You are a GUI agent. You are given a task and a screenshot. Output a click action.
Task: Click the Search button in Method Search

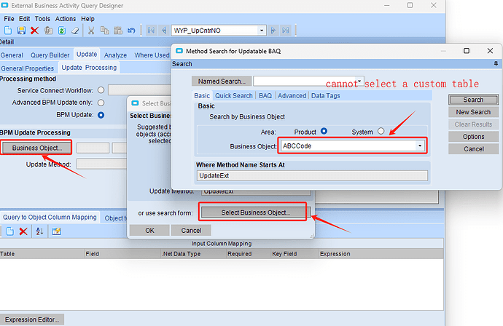click(474, 100)
